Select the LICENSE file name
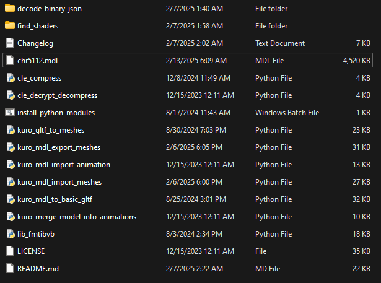381x283 pixels. pyautogui.click(x=31, y=251)
